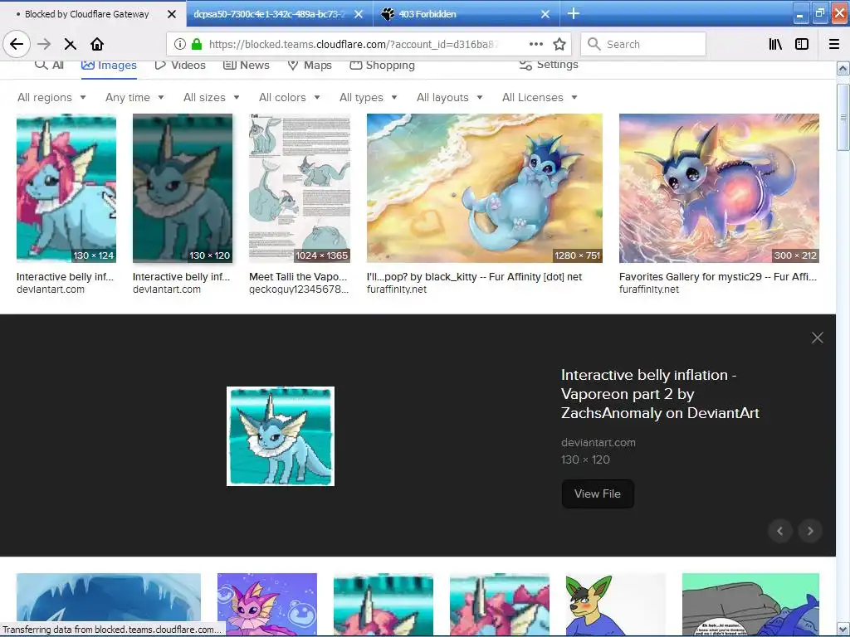Toggle the sidebar view icon
This screenshot has height=637, width=850.
coord(802,44)
